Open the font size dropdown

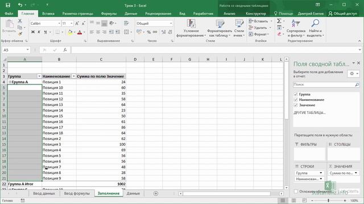pos(72,23)
